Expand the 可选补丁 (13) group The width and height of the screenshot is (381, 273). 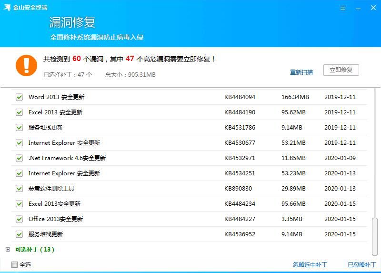[8, 250]
